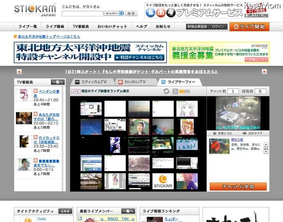Viewport: 283px width, 222px height.
Task: Start a live broadcast with ライブ開始
Action: [x=249, y=27]
